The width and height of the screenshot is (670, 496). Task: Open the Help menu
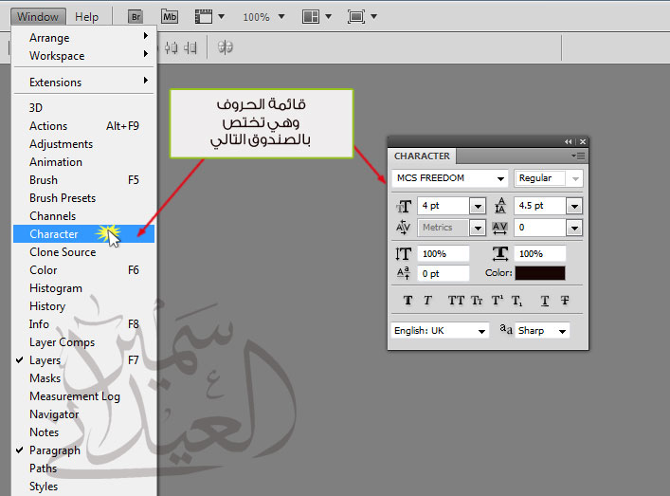(86, 16)
